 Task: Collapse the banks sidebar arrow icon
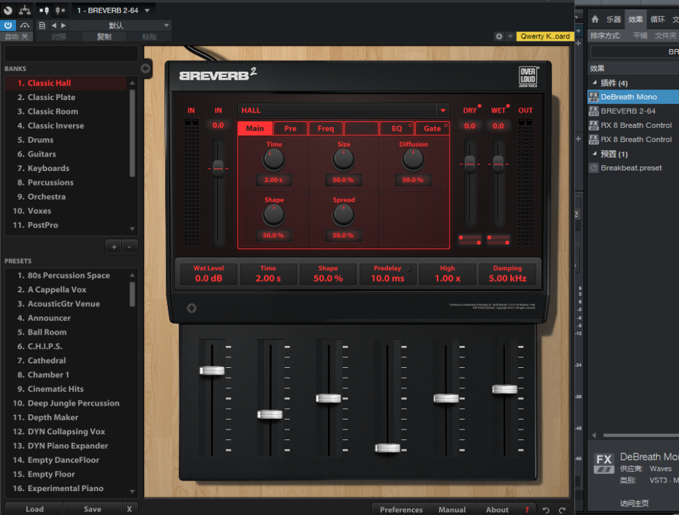pyautogui.click(x=145, y=68)
